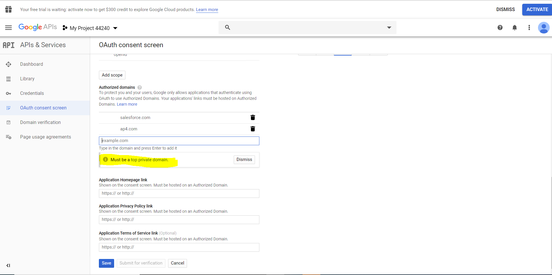Click Submit for verification
Screen dimensions: 552x275
[x=141, y=263]
